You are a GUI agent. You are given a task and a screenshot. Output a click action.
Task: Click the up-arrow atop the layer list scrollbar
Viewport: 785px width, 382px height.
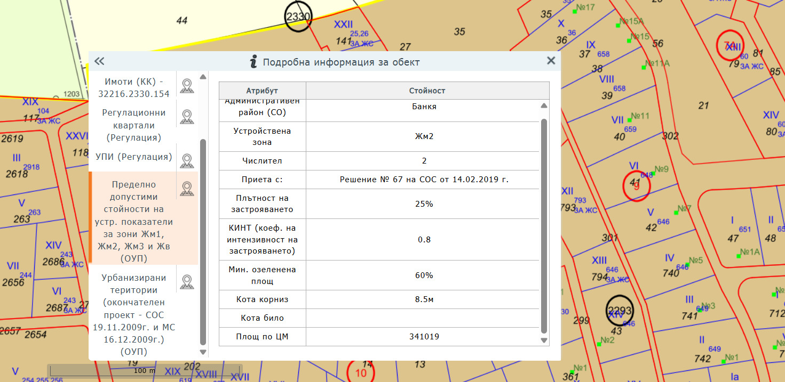[202, 77]
